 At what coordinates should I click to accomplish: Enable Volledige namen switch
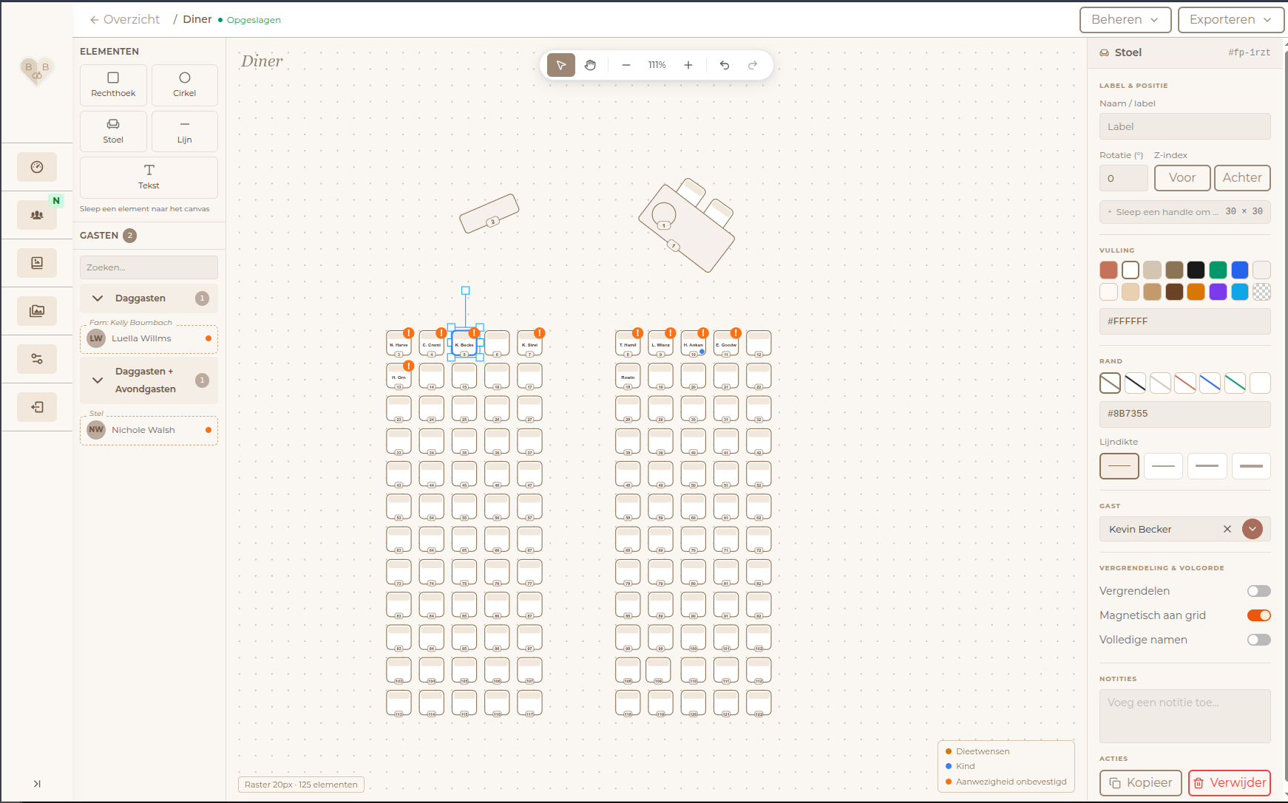coord(1258,640)
